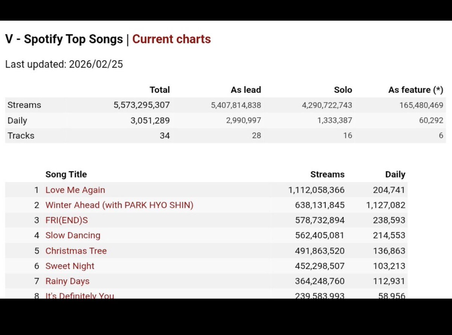Screen dimensions: 452x335
Task: Select the Tracks row label
Action: pyautogui.click(x=21, y=136)
